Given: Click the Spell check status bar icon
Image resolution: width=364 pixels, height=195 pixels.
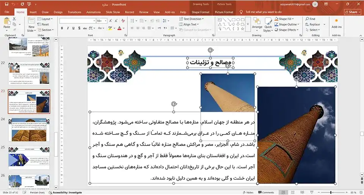Looking at the screenshot, I should click(x=24, y=192).
